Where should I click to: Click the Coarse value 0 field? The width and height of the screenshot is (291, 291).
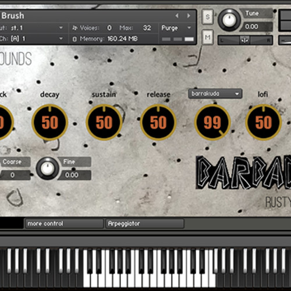15,175
